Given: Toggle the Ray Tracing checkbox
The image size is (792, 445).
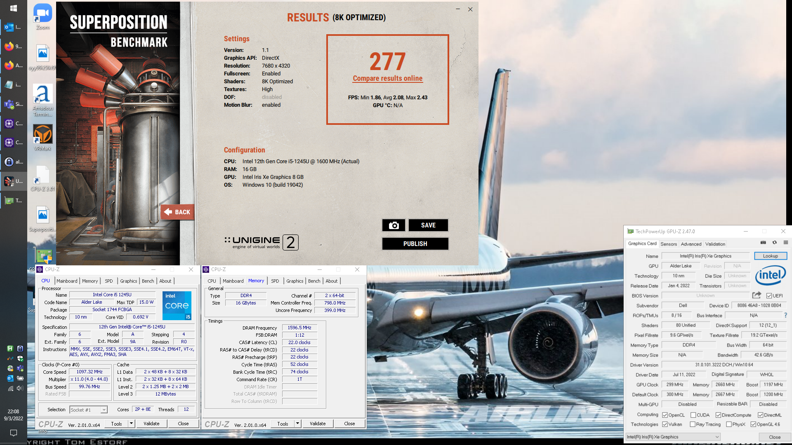Looking at the screenshot, I should (x=693, y=424).
